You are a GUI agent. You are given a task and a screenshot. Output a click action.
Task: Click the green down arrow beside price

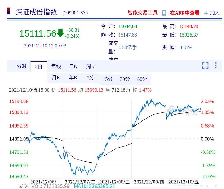tap(60, 33)
